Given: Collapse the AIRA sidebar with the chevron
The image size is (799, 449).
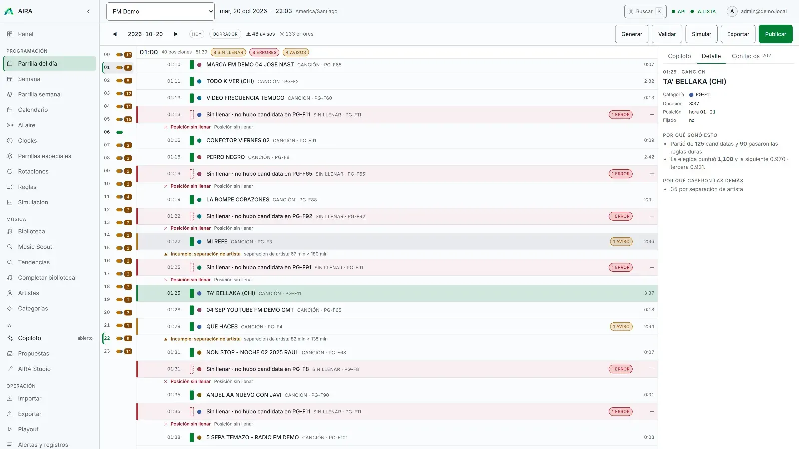Looking at the screenshot, I should coord(88,11).
